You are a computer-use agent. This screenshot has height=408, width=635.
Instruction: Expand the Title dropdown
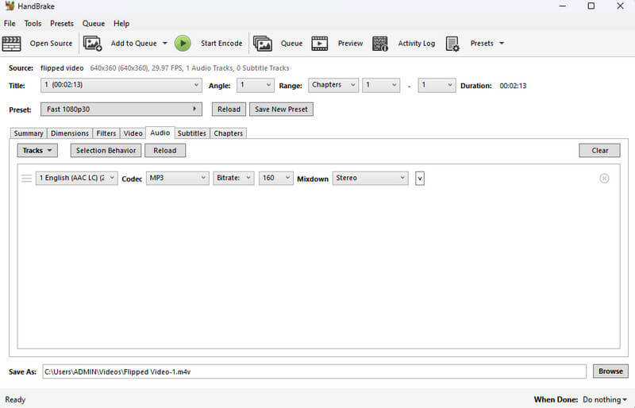[x=121, y=86]
